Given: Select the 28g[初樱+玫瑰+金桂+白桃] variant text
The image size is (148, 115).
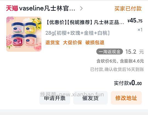Looking at the screenshot, I should pos(77,33).
